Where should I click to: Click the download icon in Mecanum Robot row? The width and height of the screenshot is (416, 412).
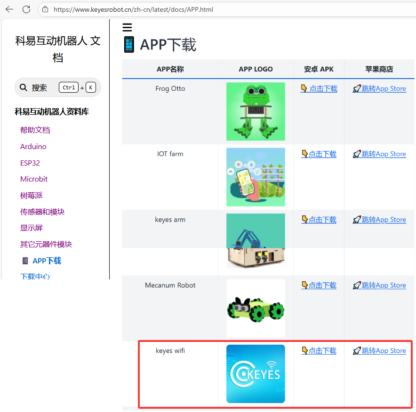tap(305, 285)
